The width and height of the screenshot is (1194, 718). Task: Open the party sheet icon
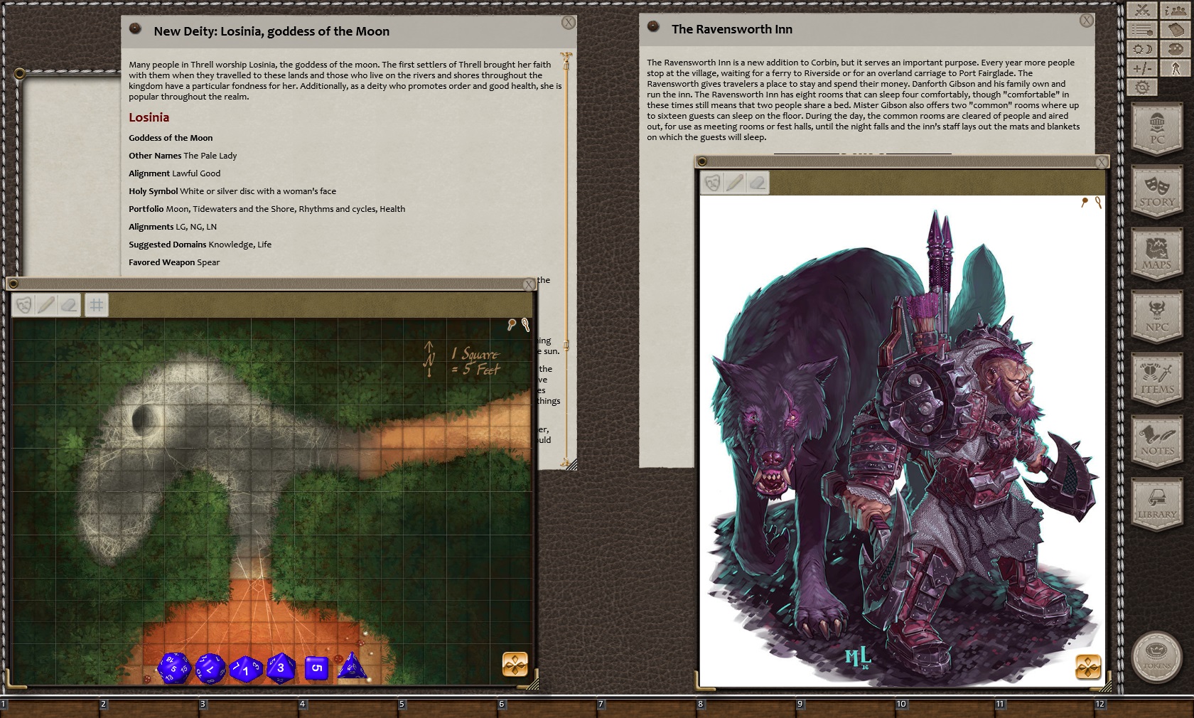[x=1175, y=11]
